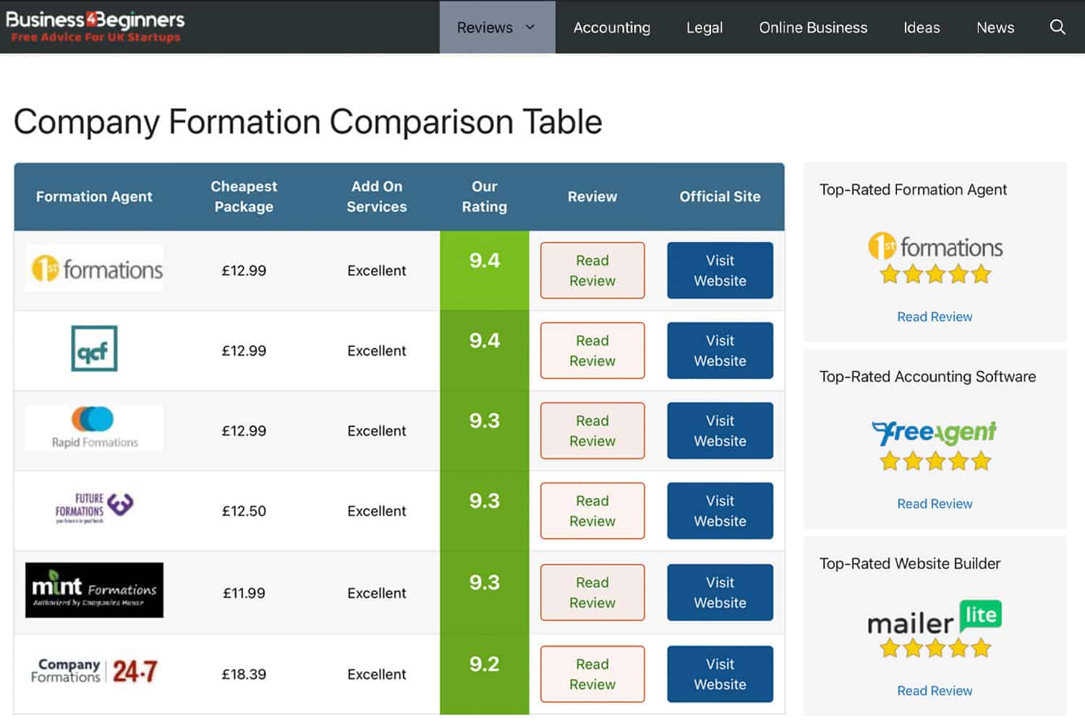Visit Website for Mint Formations row
1085x723 pixels.
pyautogui.click(x=720, y=593)
